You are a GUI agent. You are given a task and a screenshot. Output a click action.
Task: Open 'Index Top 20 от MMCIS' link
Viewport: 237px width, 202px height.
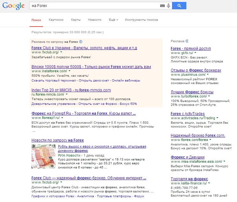(x=71, y=90)
